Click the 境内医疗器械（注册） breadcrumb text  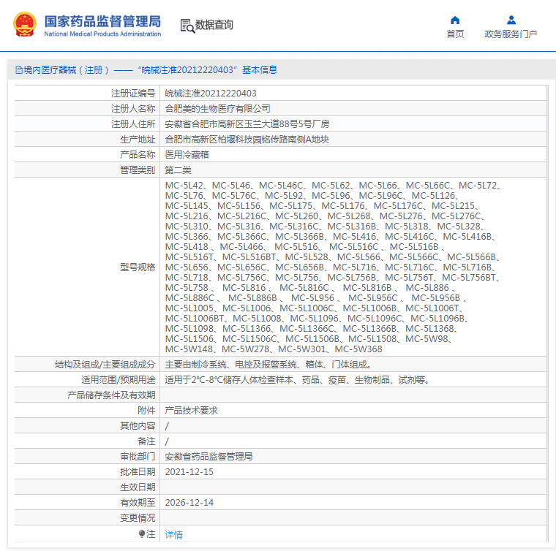pos(67,69)
